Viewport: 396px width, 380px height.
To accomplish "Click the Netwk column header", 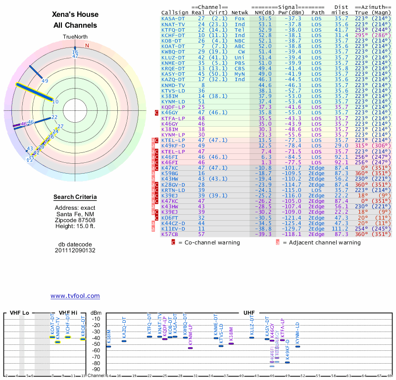I will pyautogui.click(x=240, y=12).
